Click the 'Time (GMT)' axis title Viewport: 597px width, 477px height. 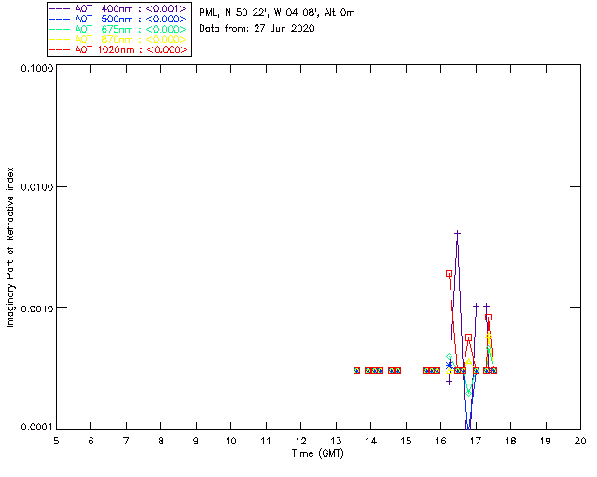coord(317,454)
